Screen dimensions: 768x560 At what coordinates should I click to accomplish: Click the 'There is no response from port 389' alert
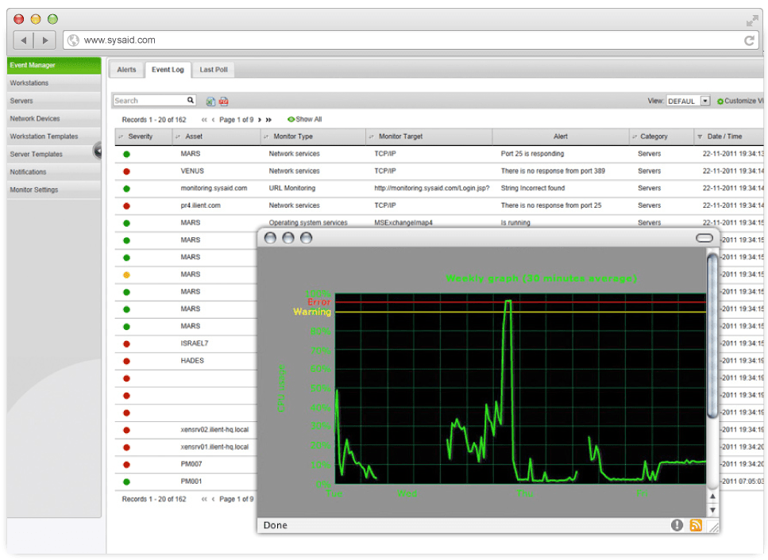[553, 171]
